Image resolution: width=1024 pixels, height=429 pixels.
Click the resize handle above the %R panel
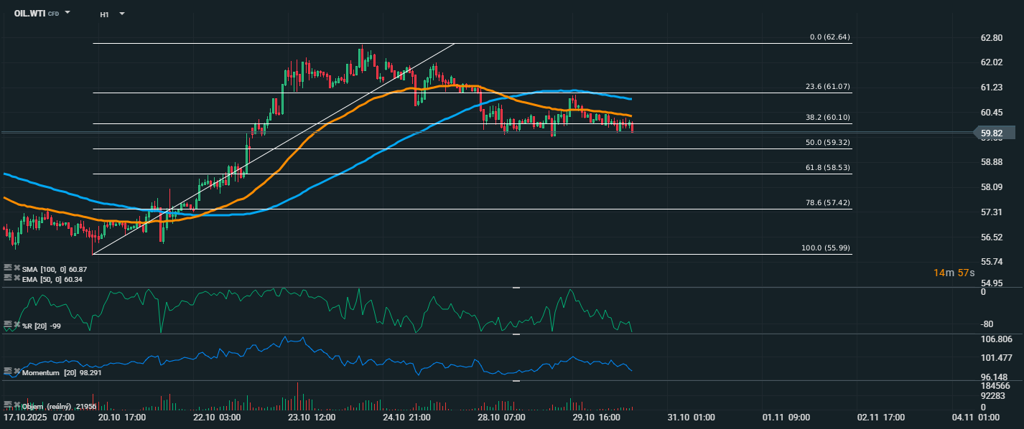tap(516, 288)
